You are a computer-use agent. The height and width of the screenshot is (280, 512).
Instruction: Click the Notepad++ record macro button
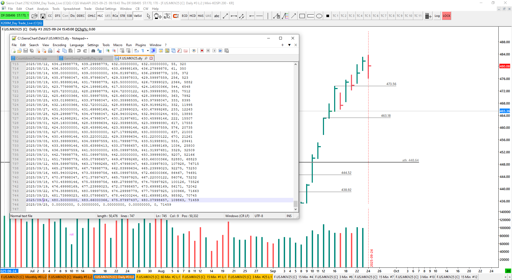[x=202, y=51]
